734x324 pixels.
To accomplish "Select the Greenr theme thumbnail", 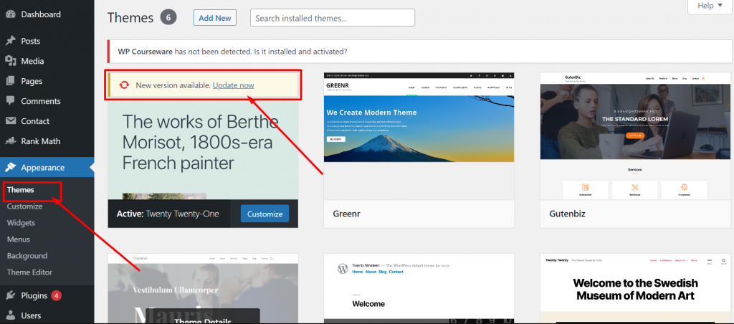I will coord(419,136).
